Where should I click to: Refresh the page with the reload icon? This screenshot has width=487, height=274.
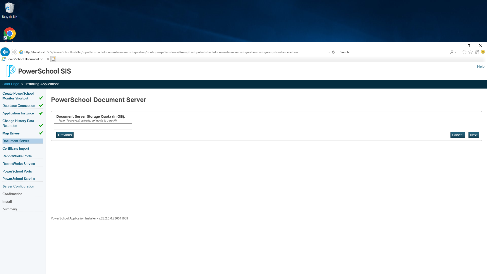coord(333,52)
